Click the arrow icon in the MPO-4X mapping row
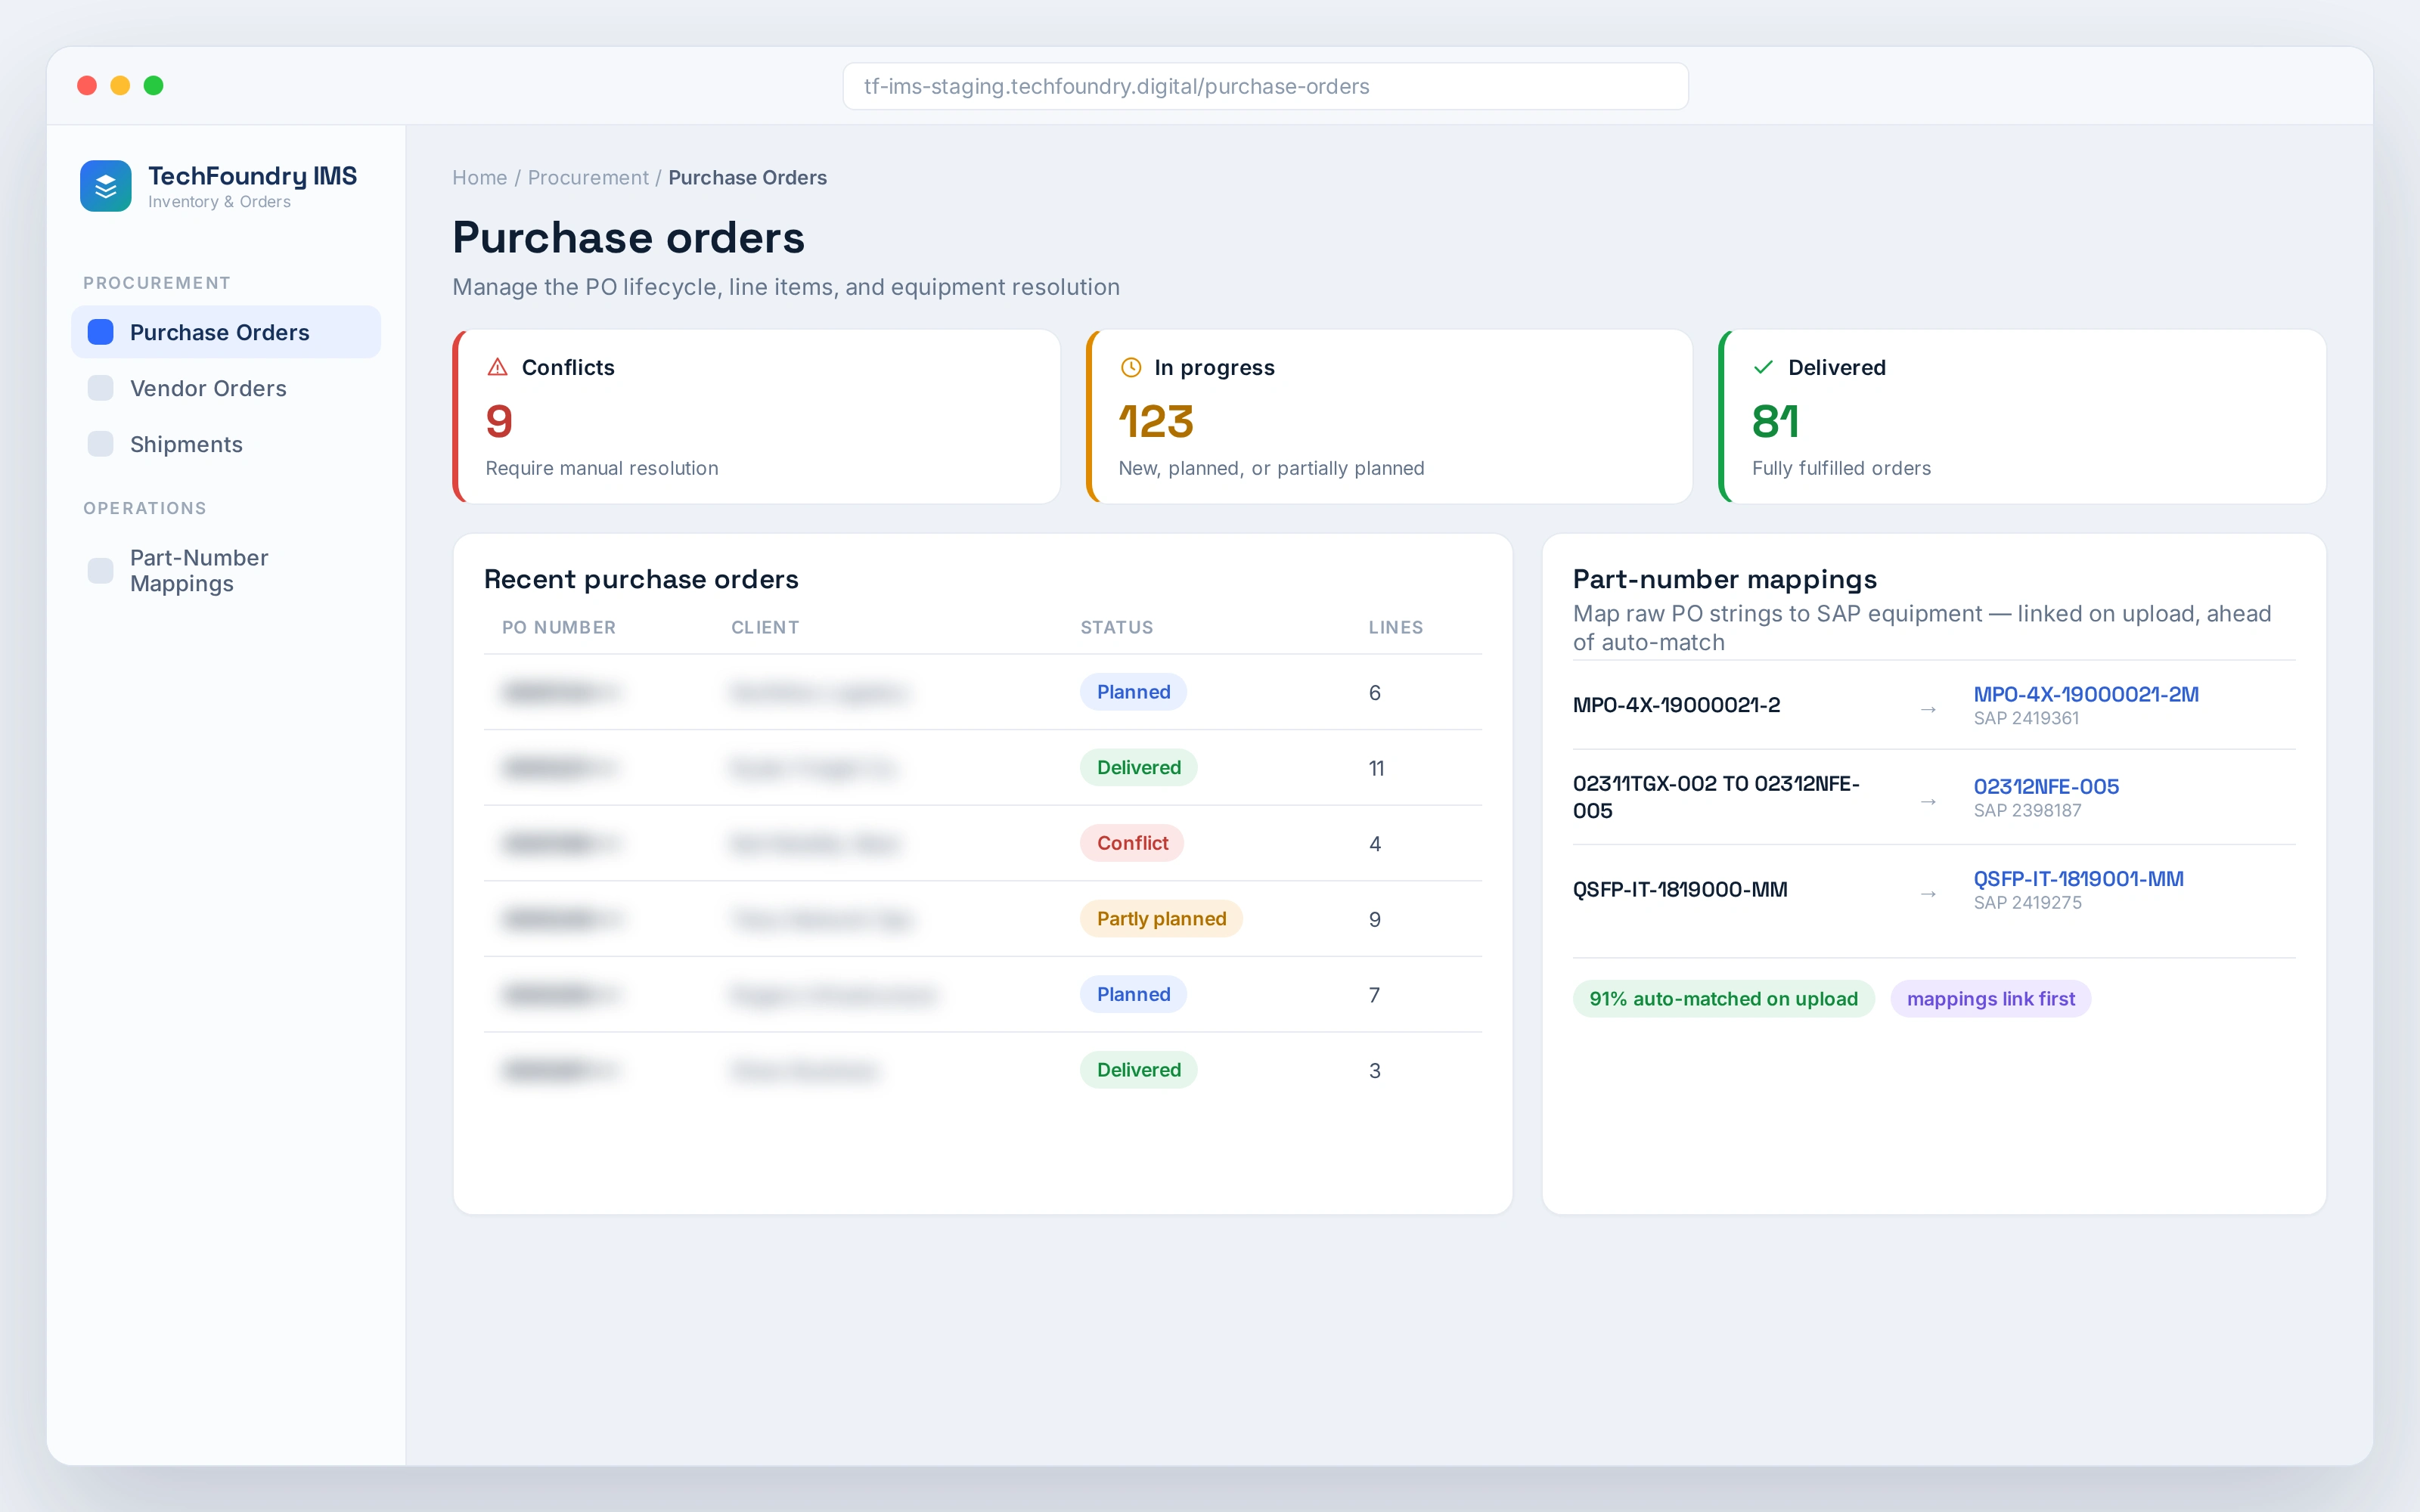 [1928, 709]
